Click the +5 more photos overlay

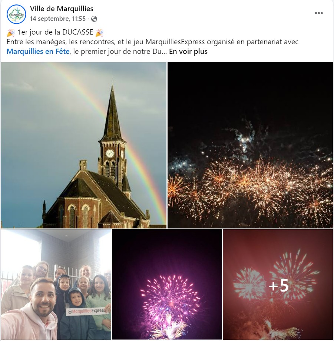click(279, 285)
